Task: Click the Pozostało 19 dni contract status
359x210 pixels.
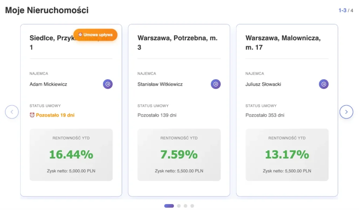Action: click(x=55, y=115)
